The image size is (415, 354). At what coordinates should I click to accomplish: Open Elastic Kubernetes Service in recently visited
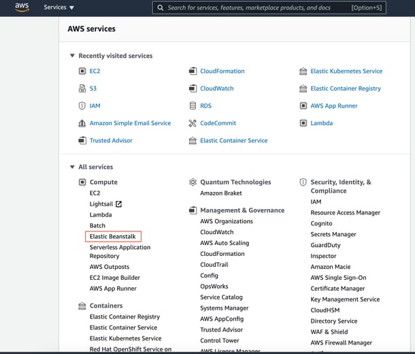pos(346,71)
